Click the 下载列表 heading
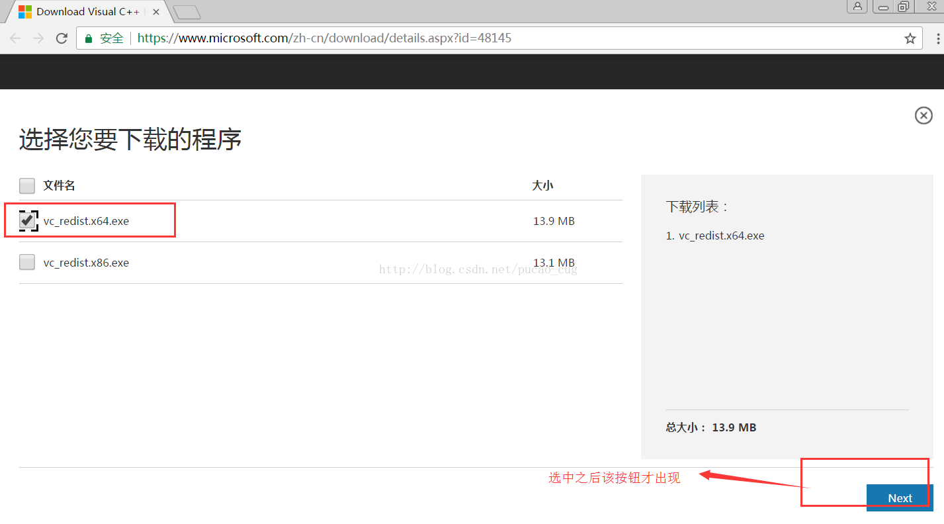 pos(697,206)
